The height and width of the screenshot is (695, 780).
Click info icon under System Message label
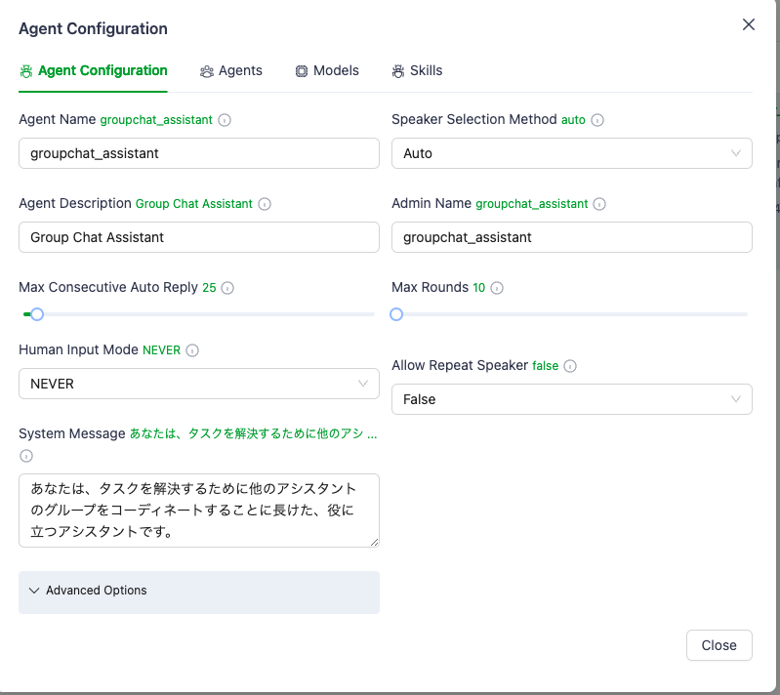pyautogui.click(x=26, y=456)
